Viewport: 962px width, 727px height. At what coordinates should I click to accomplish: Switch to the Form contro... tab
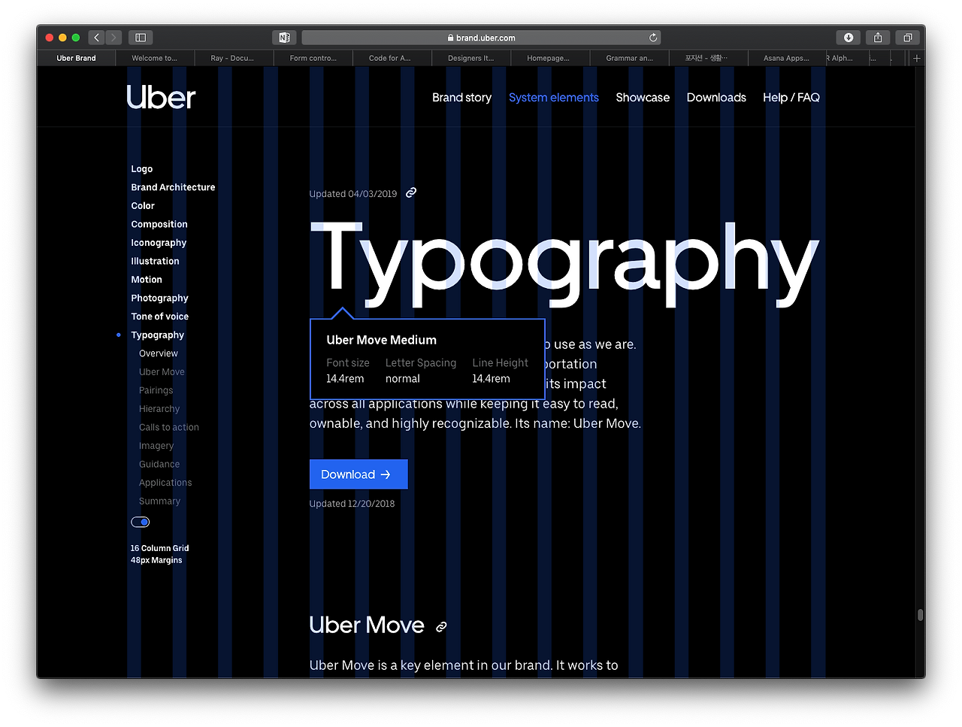313,58
